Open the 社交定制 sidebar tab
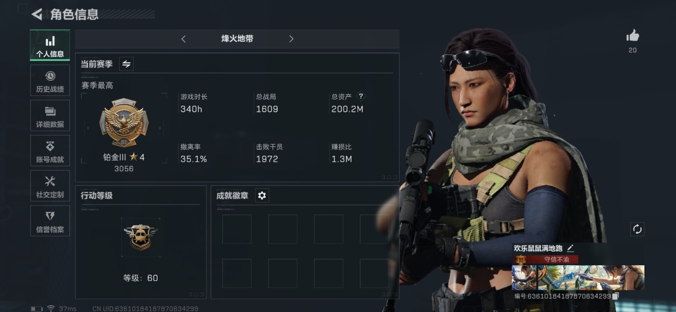 point(50,186)
